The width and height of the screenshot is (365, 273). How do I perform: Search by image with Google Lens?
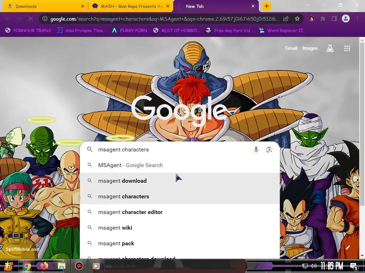point(269,150)
